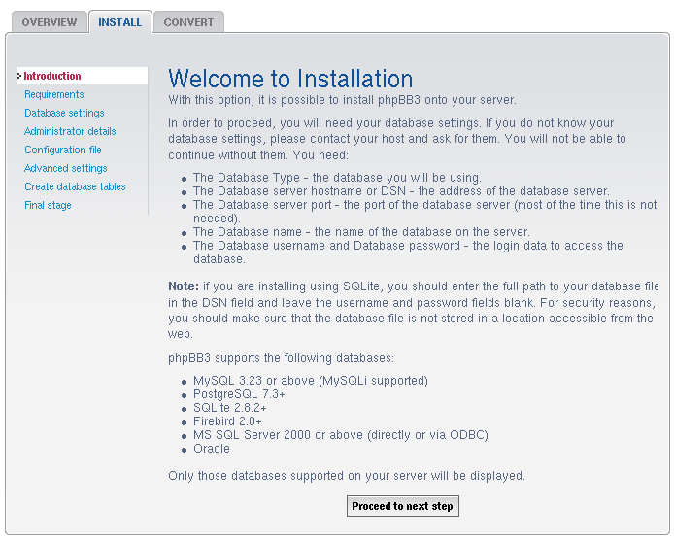Open the Final stage step
Image resolution: width=674 pixels, height=538 pixels.
point(48,205)
